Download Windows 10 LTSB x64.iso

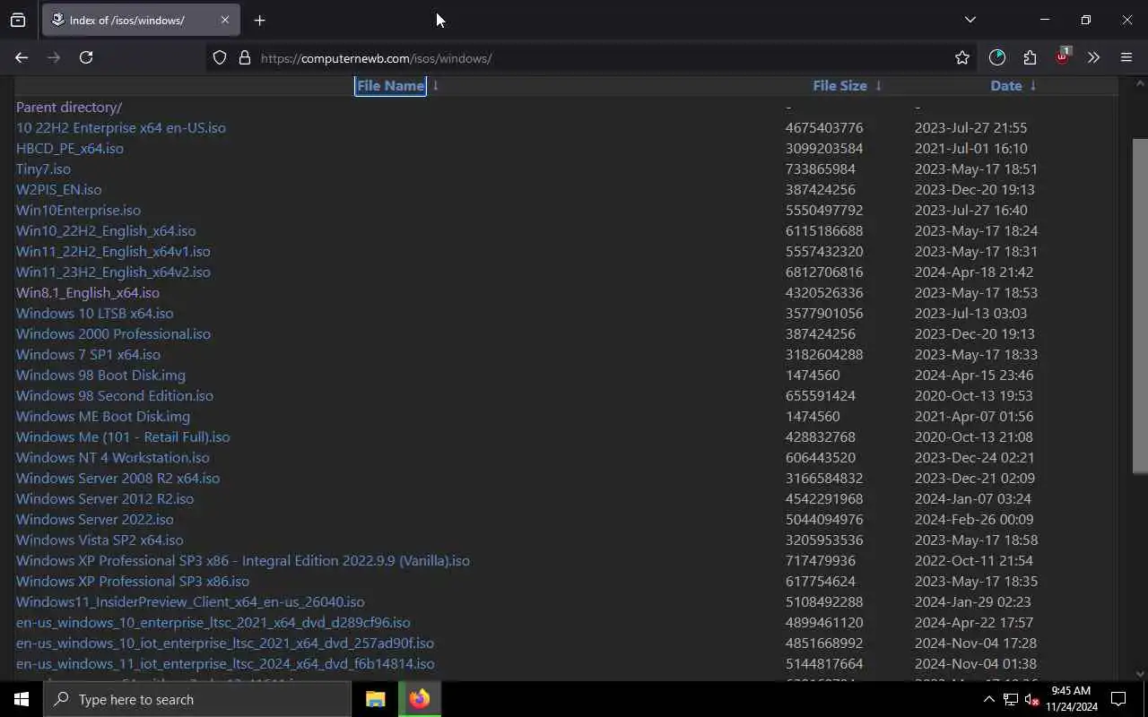pos(95,314)
